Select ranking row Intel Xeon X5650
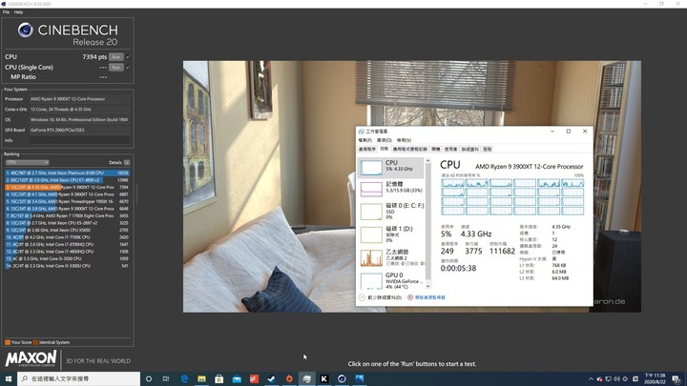This screenshot has width=687, height=386. pos(67,231)
